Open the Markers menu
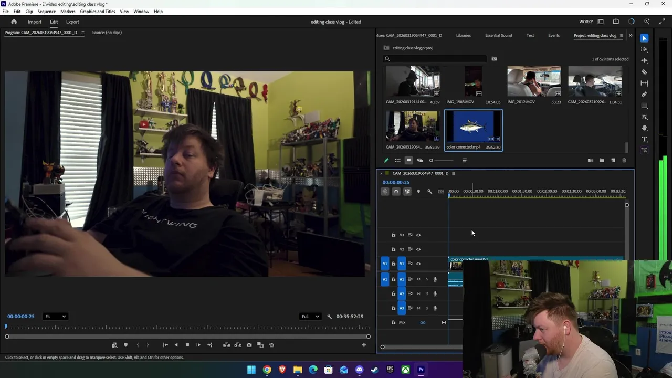Screen dimensions: 672x378 pos(68,12)
